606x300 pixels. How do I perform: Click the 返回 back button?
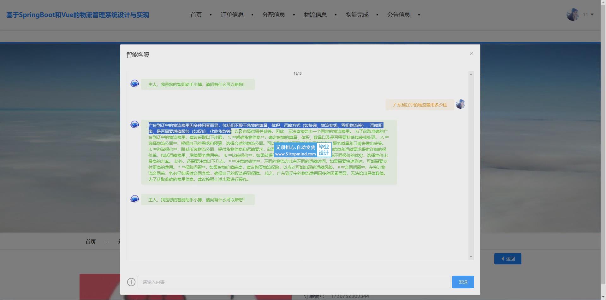[x=508, y=259]
